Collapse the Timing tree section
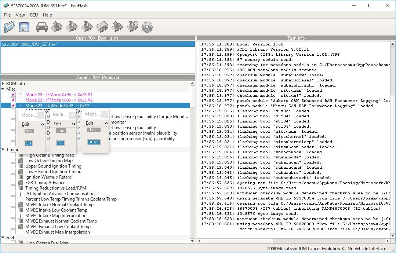This screenshot has width=396, height=253. coord(3,150)
